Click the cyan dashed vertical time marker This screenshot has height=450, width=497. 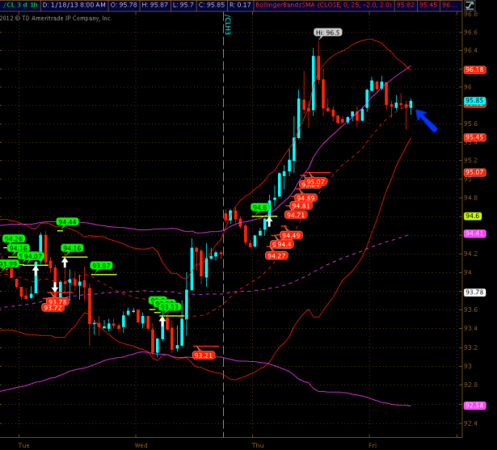point(224,242)
